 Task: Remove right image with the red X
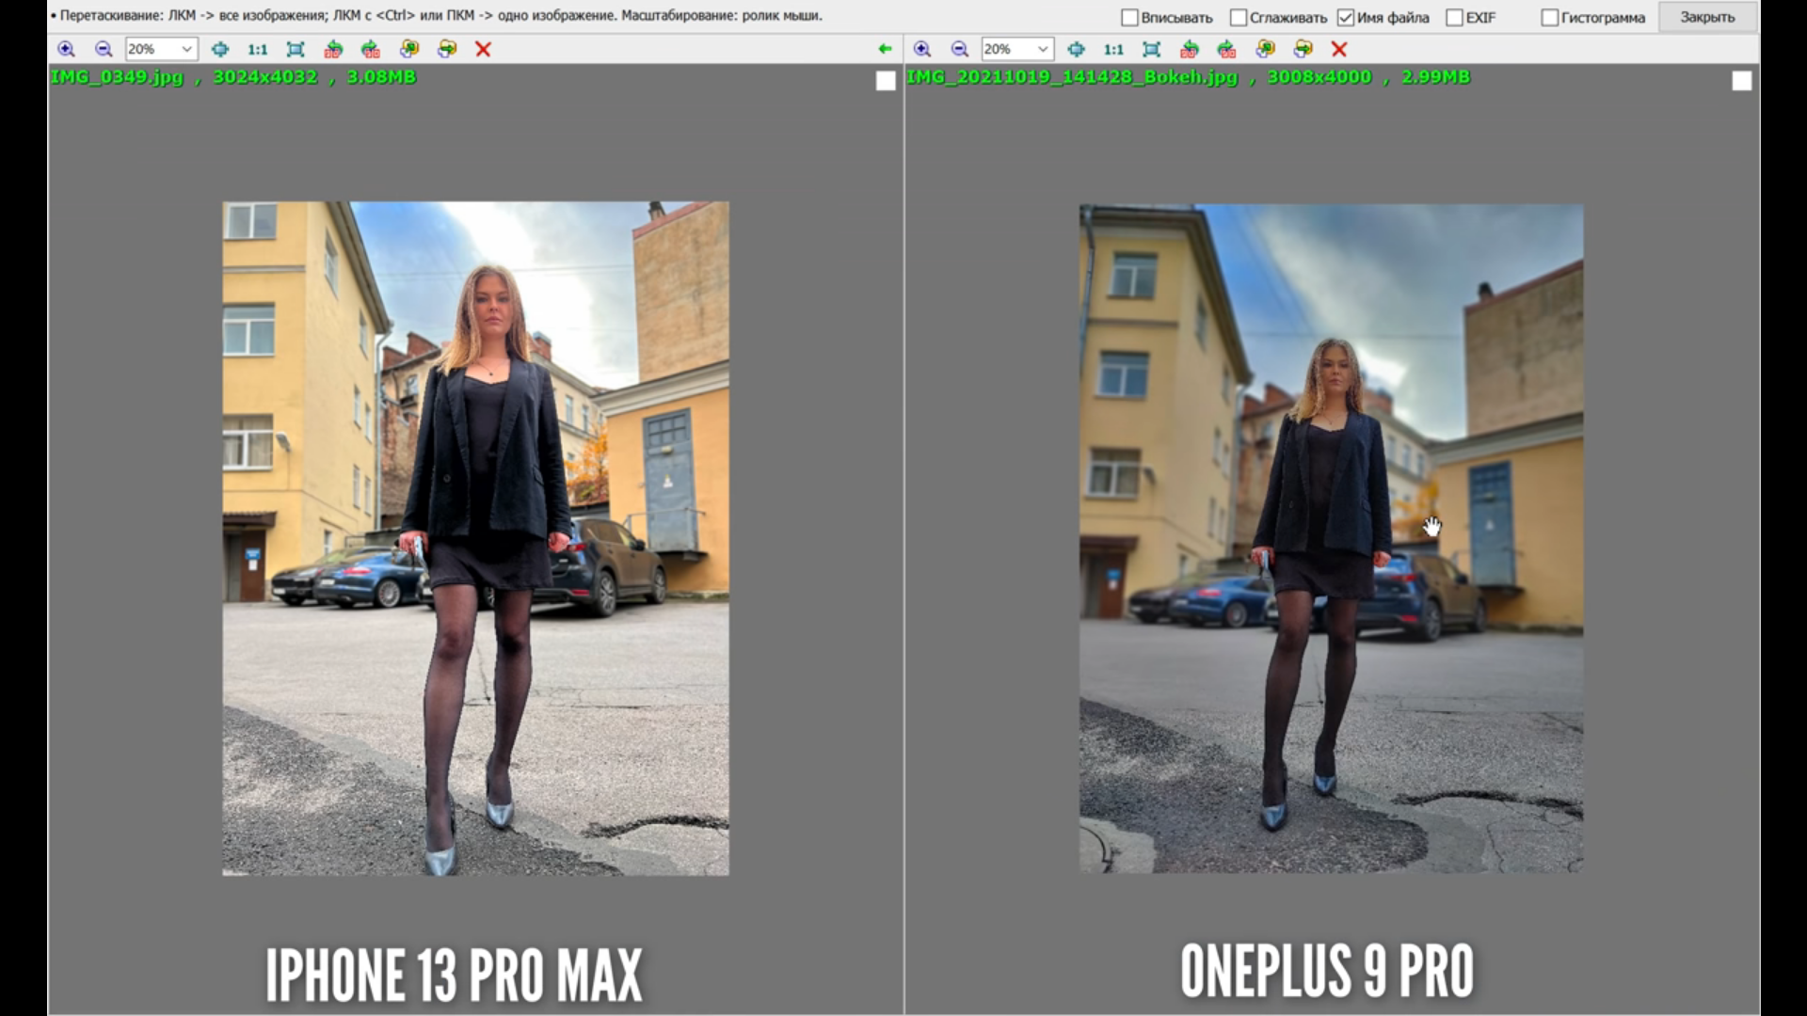click(1339, 49)
